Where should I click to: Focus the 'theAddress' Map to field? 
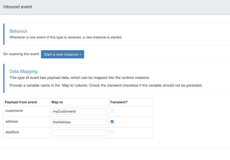(x=79, y=122)
